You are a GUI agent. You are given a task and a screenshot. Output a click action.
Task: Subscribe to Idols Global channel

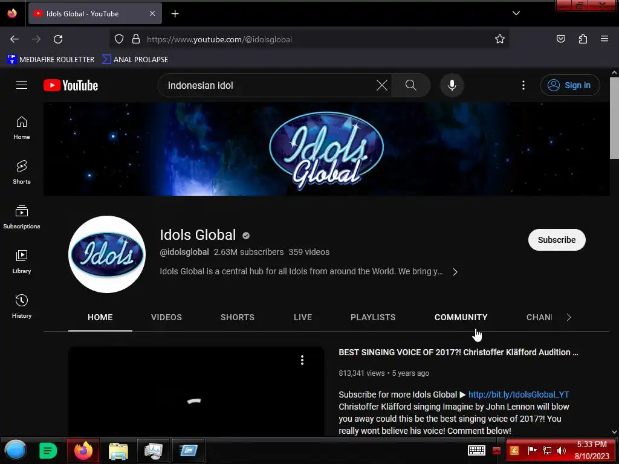coord(557,240)
